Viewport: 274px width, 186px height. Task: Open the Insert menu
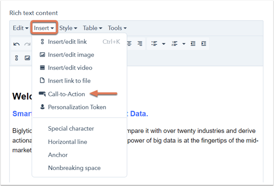coord(44,28)
